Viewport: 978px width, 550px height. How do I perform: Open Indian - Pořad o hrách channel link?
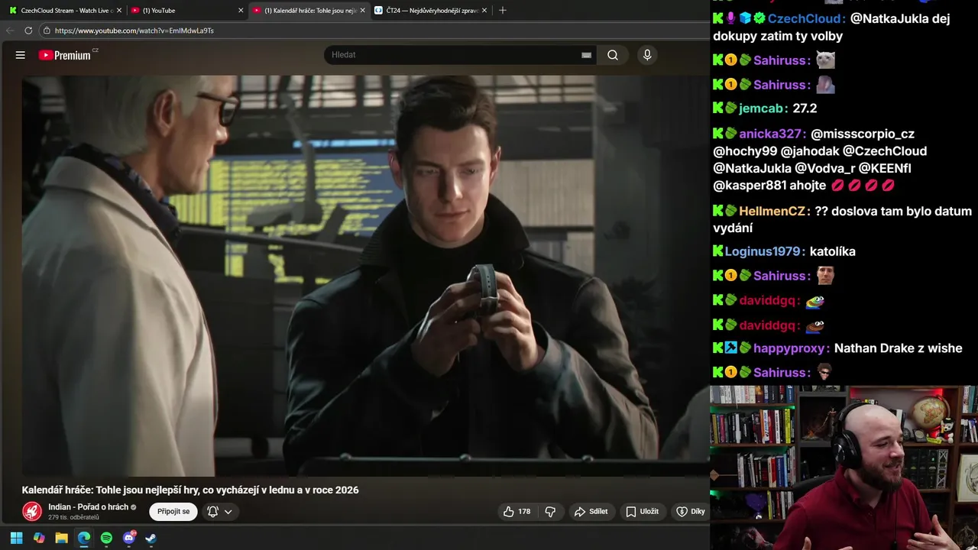click(88, 507)
